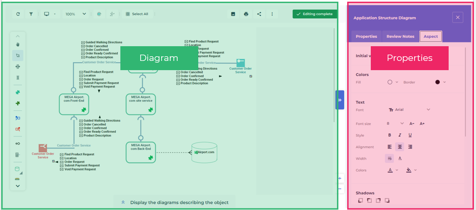Image resolution: width=476 pixels, height=210 pixels.
Task: Select the arrow pointer tool
Action: (18, 55)
